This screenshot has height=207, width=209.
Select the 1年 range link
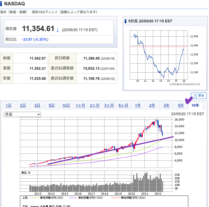point(138,105)
